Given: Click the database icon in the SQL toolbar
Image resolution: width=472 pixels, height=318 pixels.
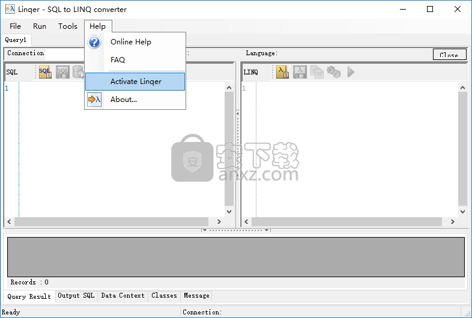Looking at the screenshot, I should 78,72.
